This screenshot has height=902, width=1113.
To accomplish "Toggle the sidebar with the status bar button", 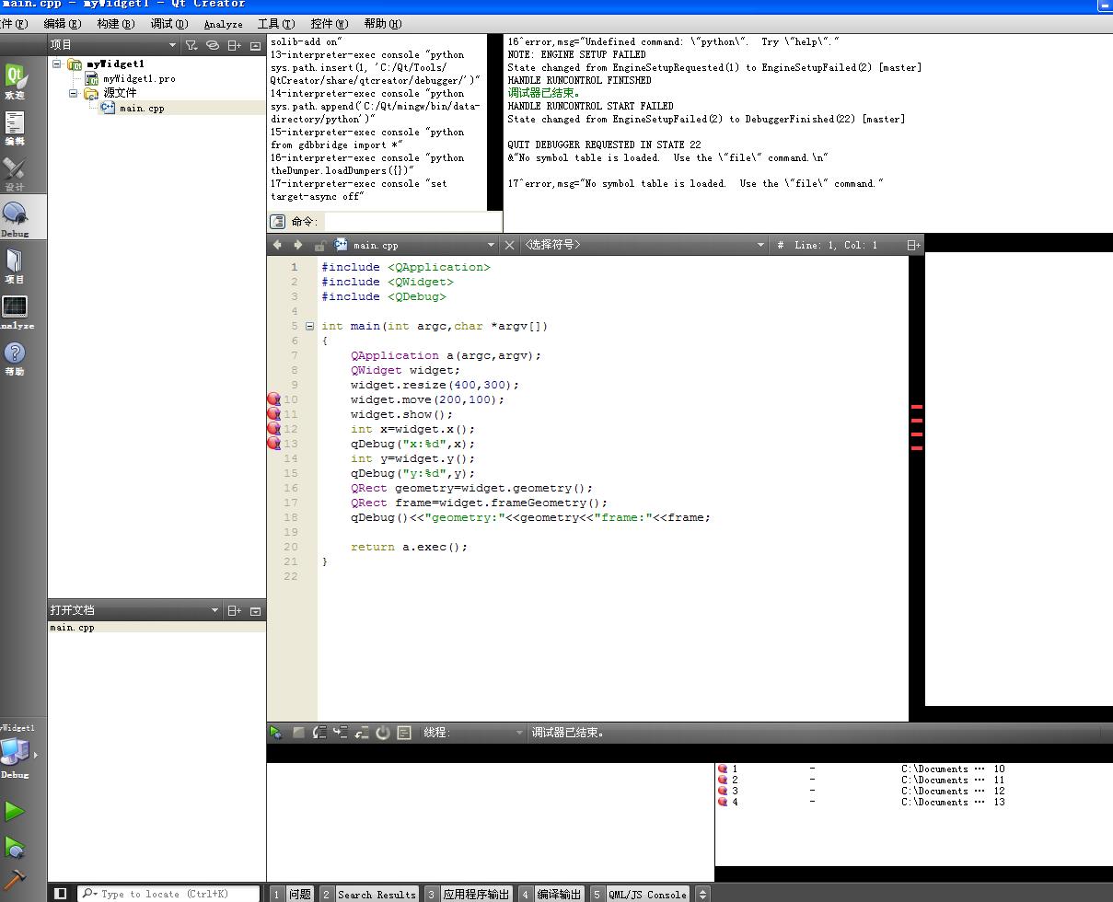I will (60, 893).
